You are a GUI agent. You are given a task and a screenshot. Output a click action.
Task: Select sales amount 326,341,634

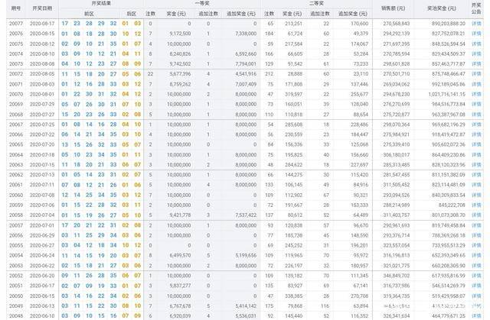(397, 316)
